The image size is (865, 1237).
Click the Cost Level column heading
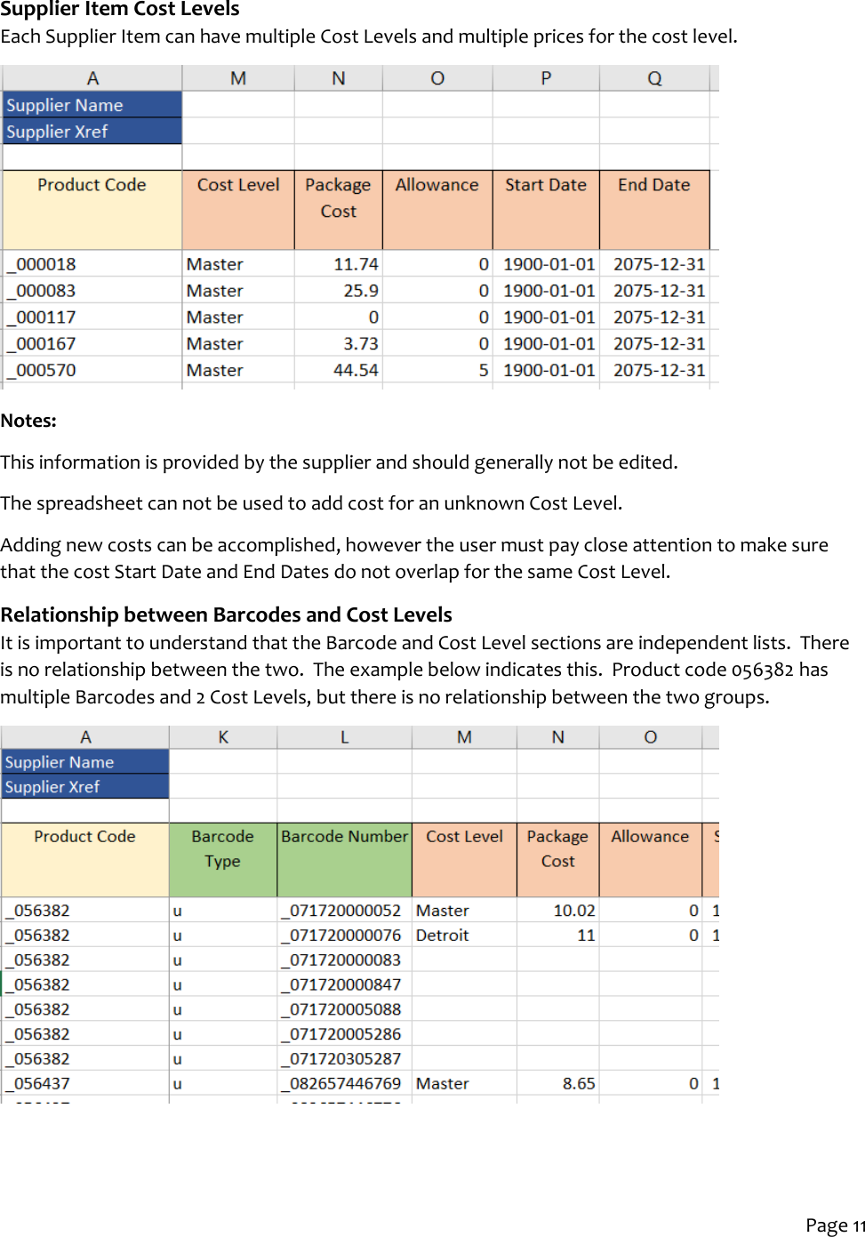(237, 185)
